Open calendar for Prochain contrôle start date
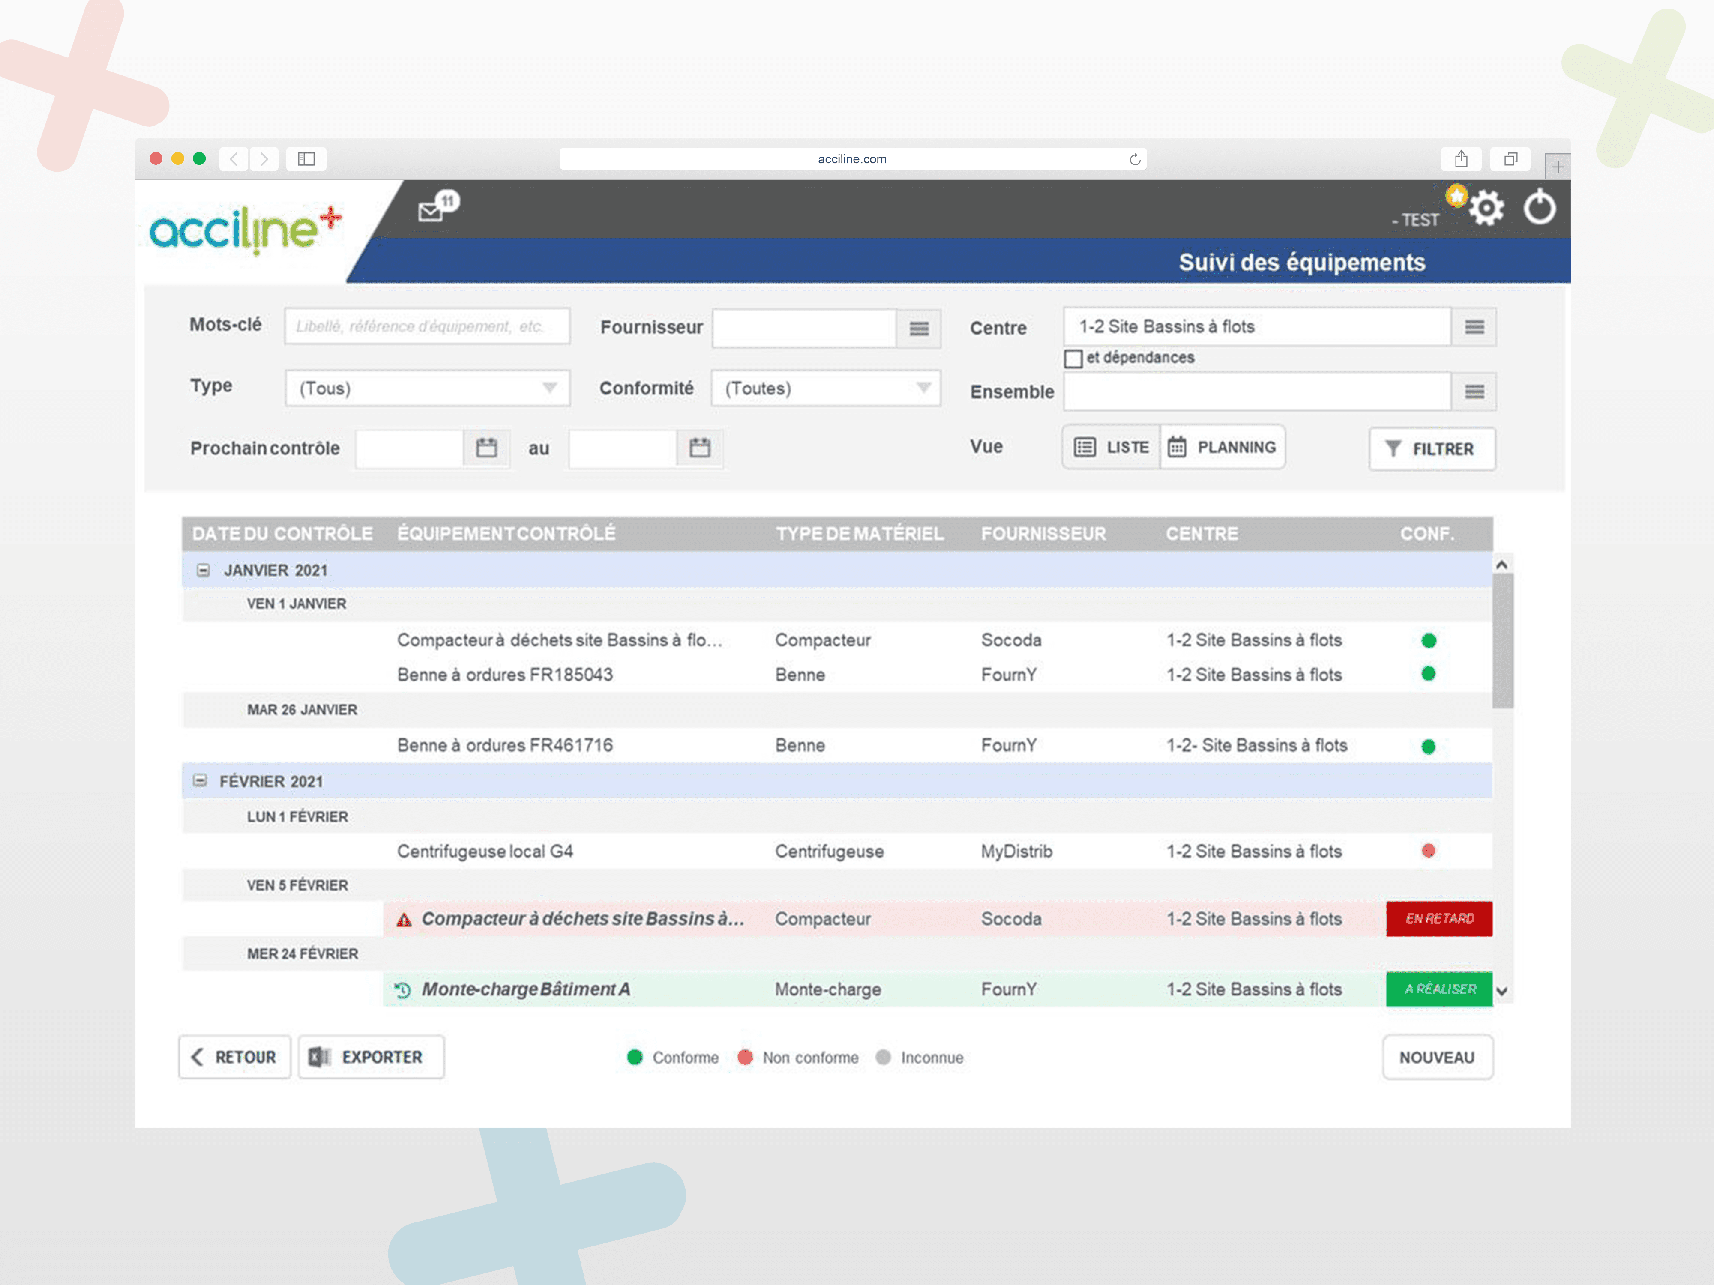 [487, 448]
